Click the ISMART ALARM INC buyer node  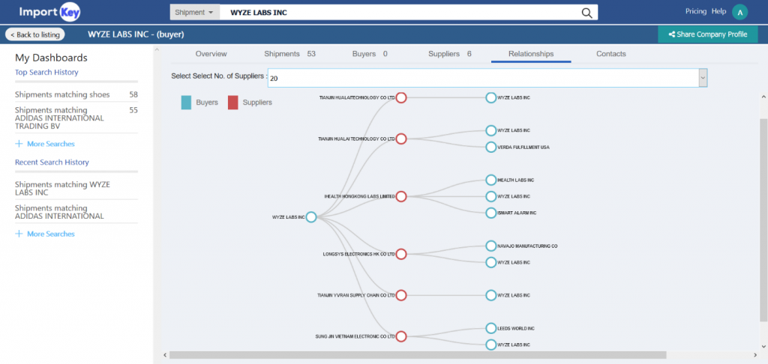pos(490,213)
